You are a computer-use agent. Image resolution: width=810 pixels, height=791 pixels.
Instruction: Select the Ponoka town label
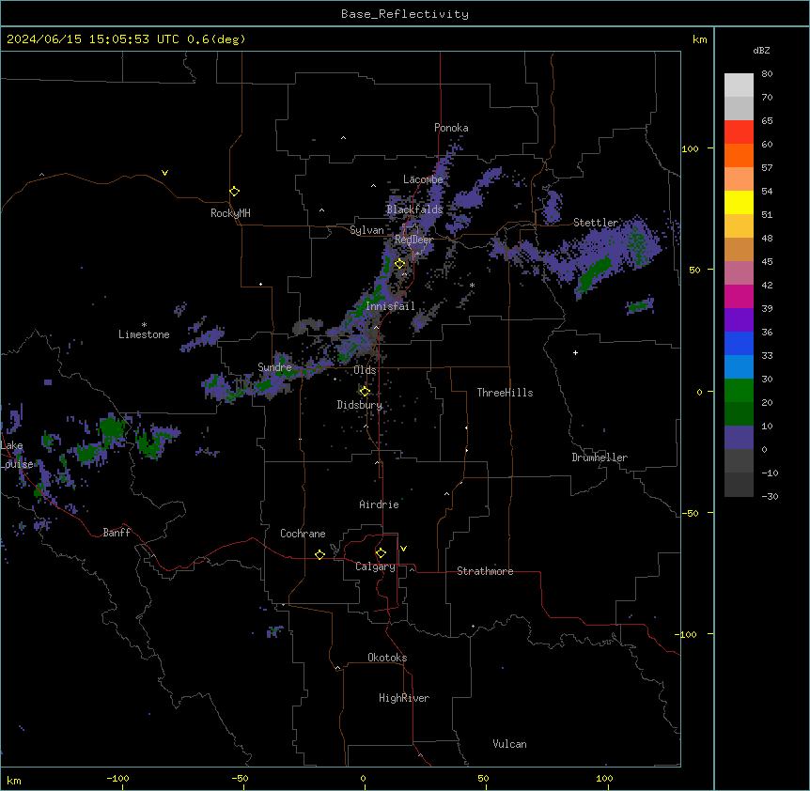coord(451,128)
